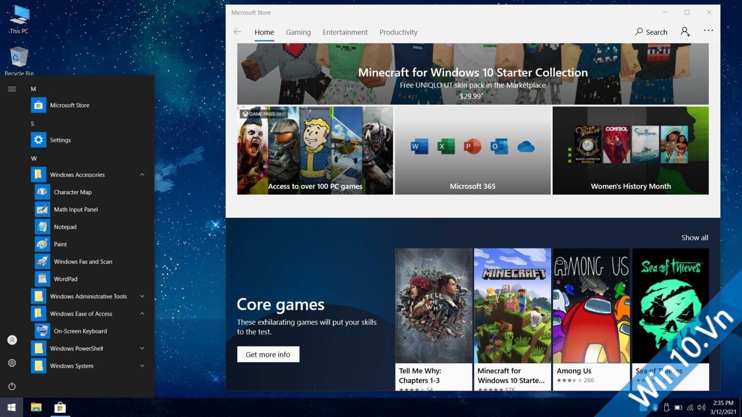This screenshot has height=417, width=742.
Task: Expand Windows PowerShell in the Start menu
Action: coord(142,348)
